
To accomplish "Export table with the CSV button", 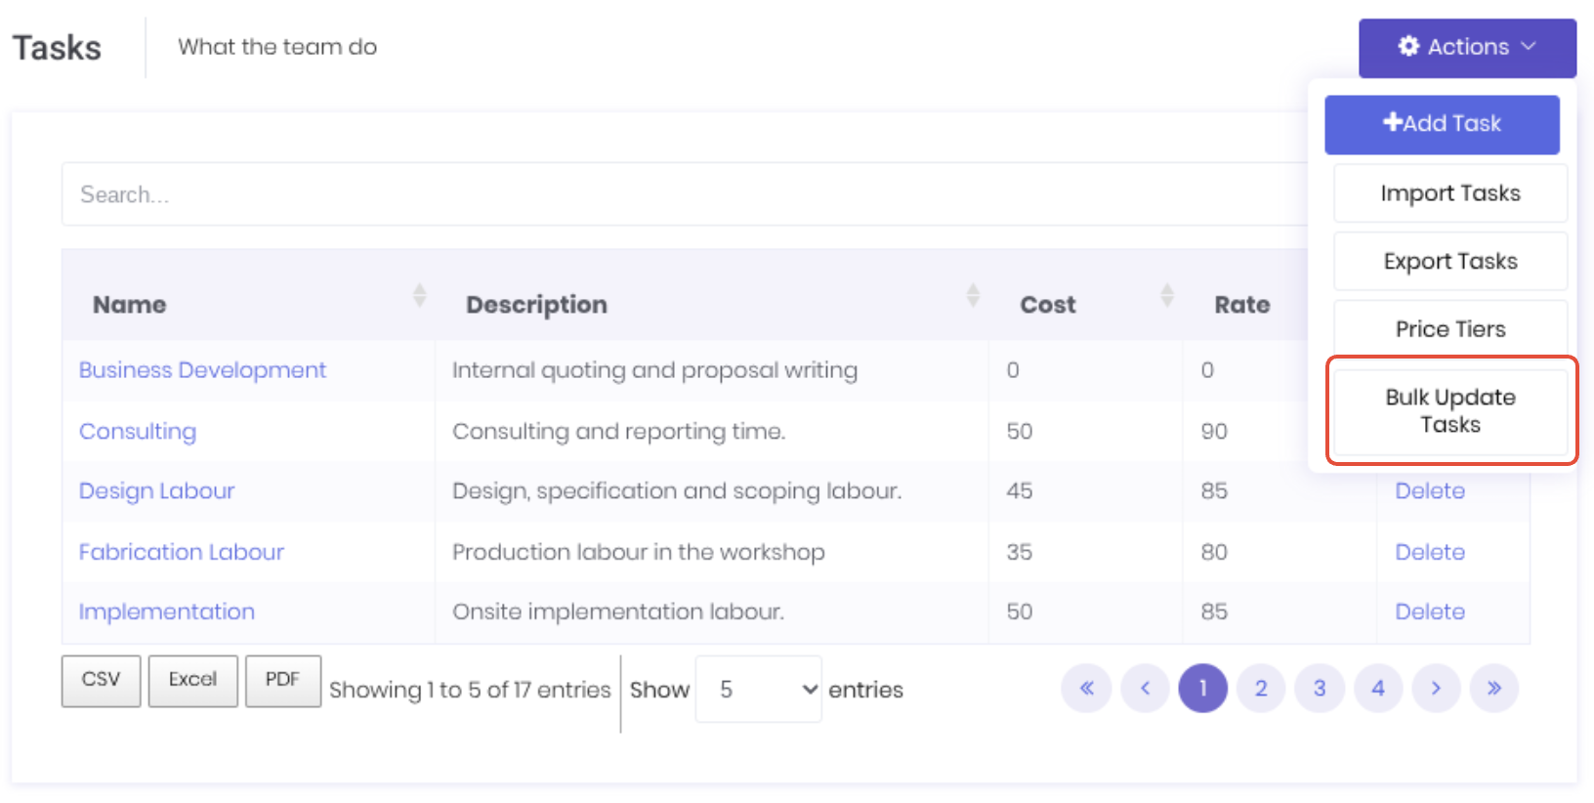I will click(101, 680).
